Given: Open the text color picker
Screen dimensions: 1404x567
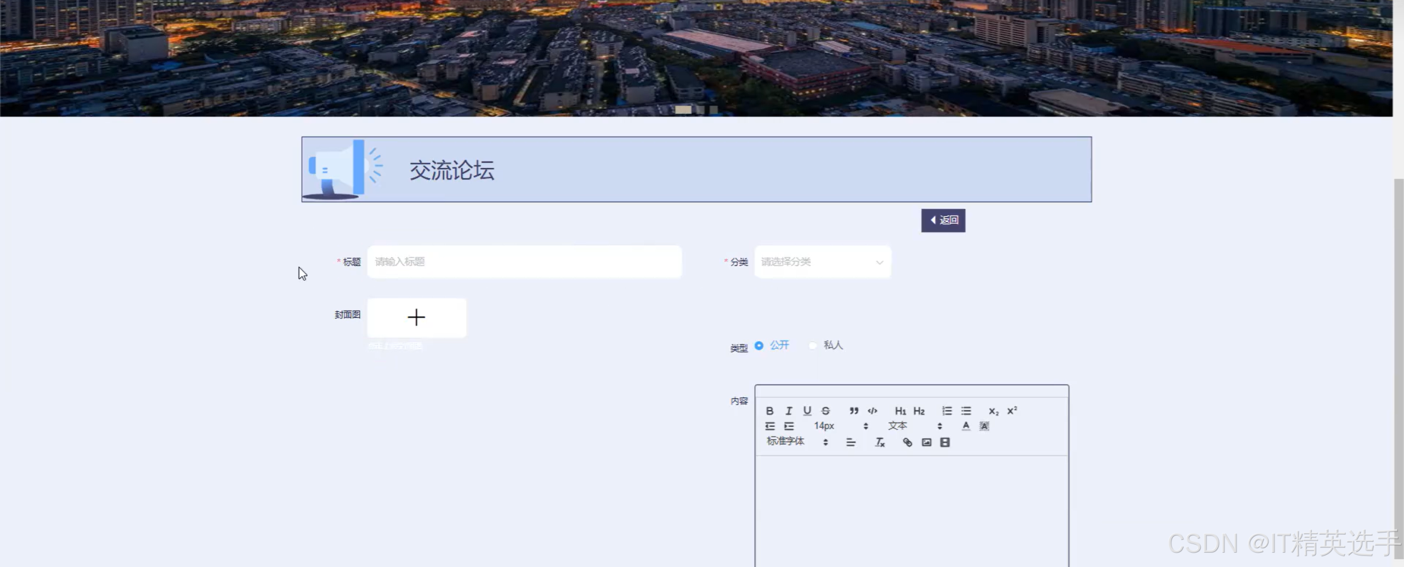Looking at the screenshot, I should point(966,426).
